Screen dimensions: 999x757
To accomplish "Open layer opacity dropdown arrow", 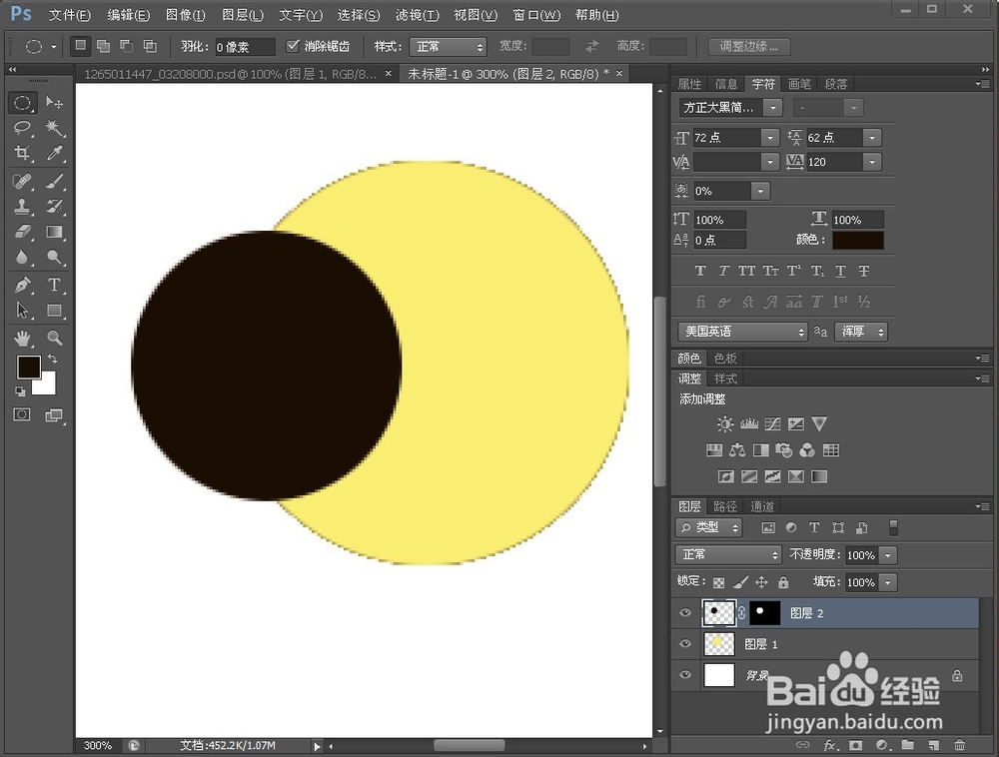I will pos(888,555).
